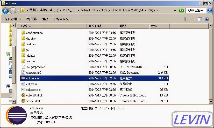
Task: Click the eclipse.exe file name text
Action: (33, 78)
